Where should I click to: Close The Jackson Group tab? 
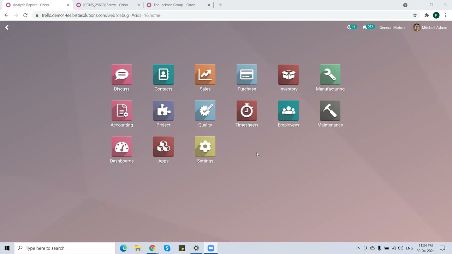(x=209, y=5)
